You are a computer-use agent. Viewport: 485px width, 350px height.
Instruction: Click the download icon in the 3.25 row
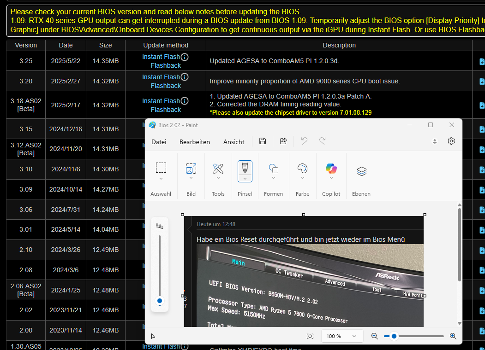click(482, 61)
